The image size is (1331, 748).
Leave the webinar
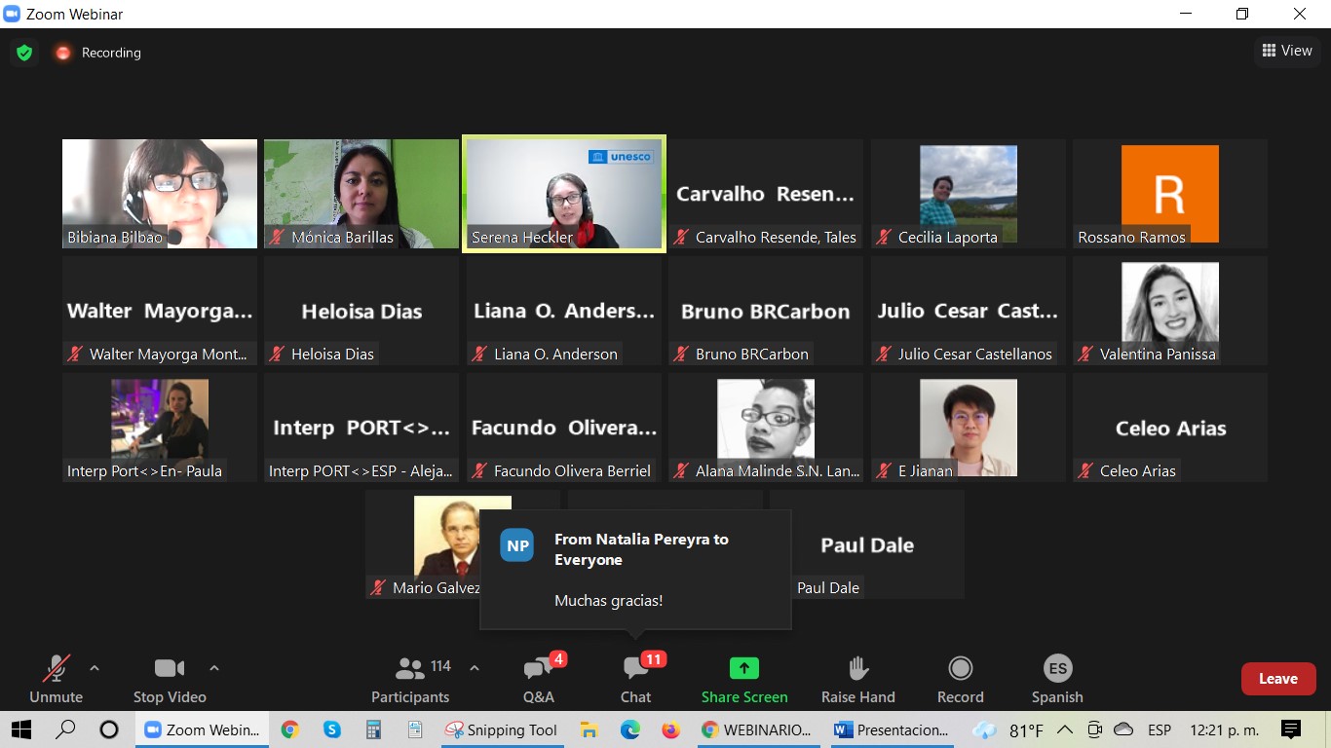click(1277, 679)
